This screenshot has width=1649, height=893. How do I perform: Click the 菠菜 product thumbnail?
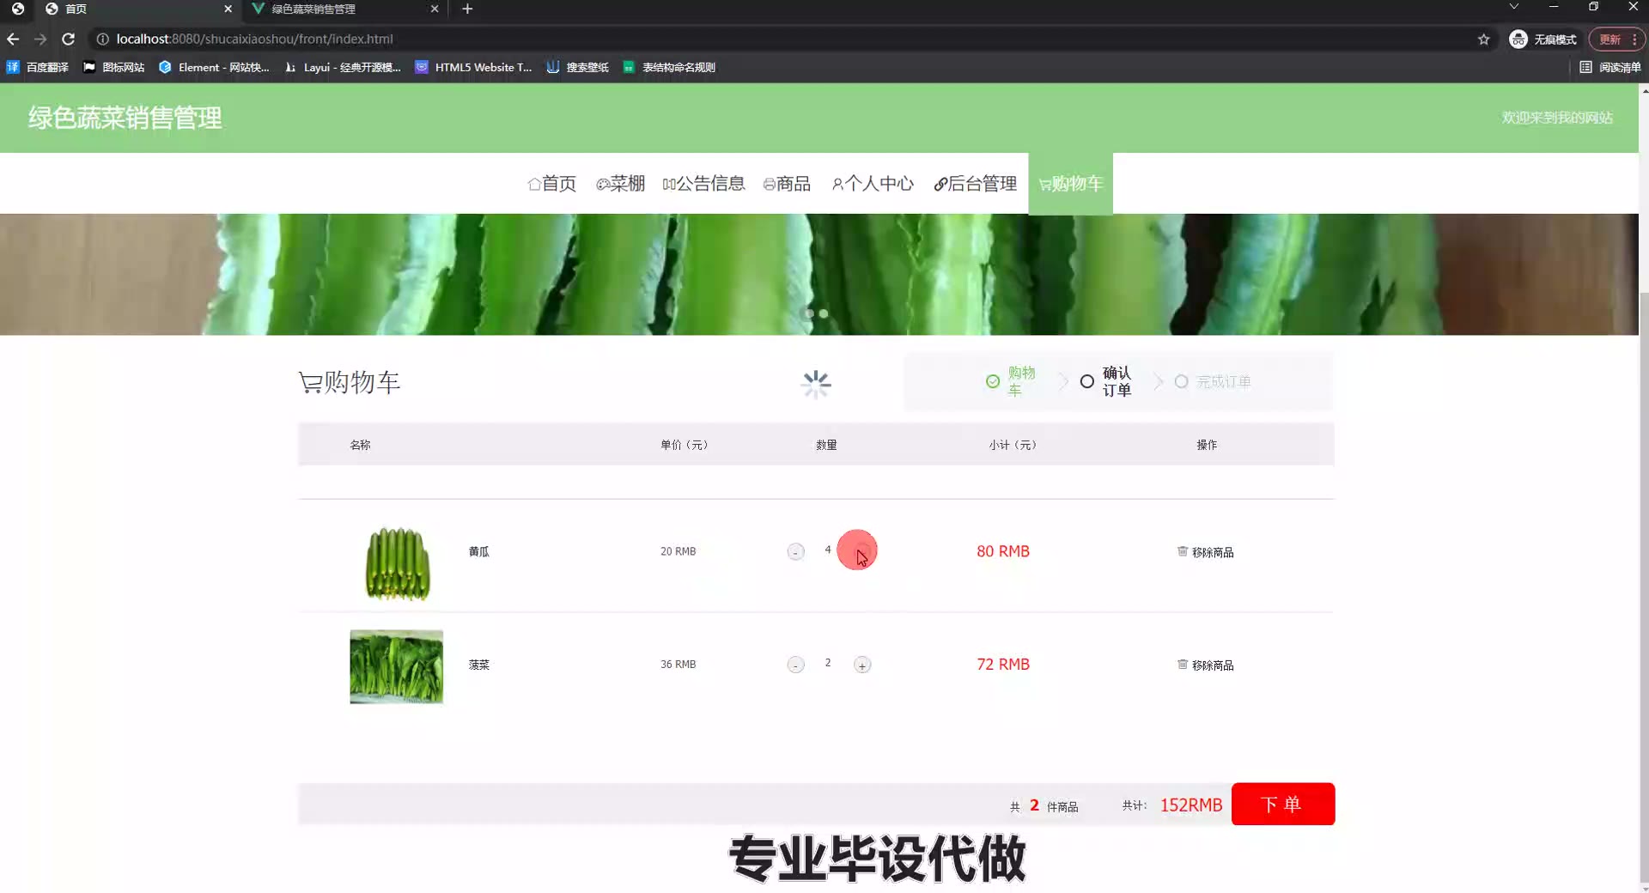pos(397,667)
